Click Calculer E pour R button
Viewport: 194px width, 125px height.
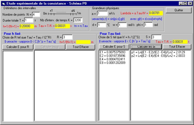pyautogui.click(x=18, y=47)
